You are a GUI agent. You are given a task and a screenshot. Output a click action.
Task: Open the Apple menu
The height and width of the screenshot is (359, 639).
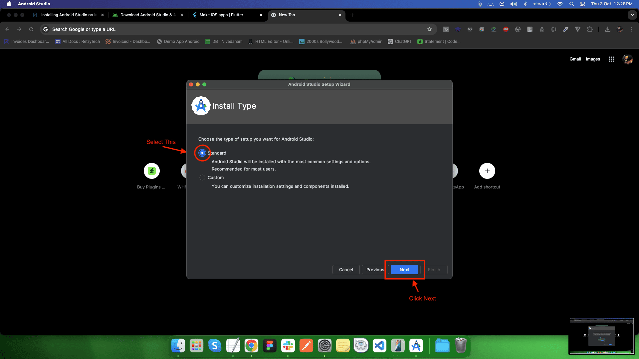point(8,4)
